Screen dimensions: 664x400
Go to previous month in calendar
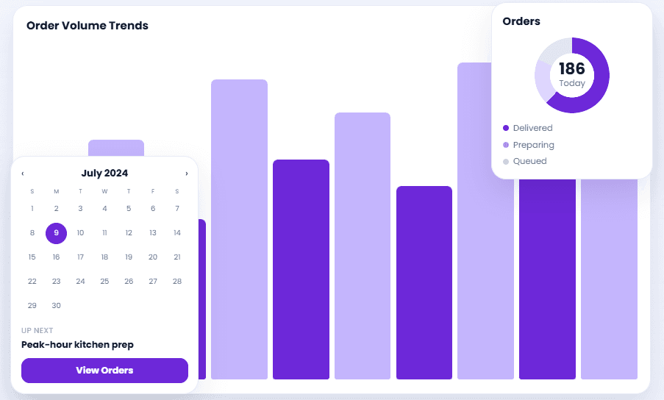[23, 174]
